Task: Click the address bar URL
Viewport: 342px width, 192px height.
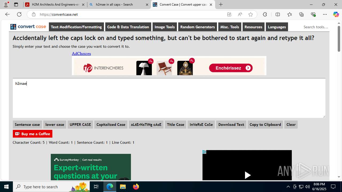Action: coord(59,14)
